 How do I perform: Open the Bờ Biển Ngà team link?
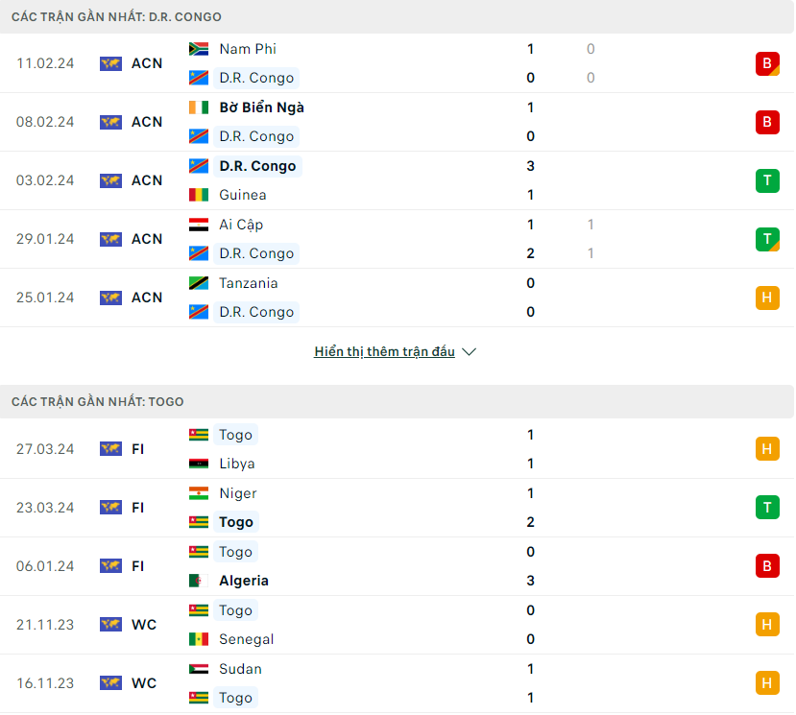click(x=261, y=107)
